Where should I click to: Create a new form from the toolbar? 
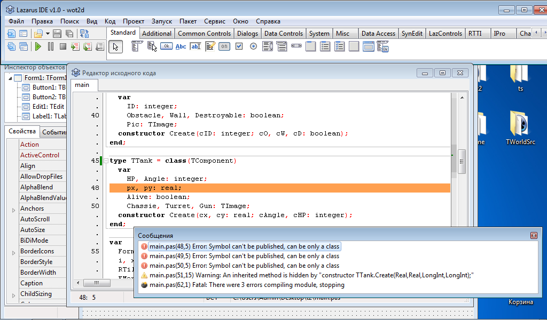coord(24,34)
